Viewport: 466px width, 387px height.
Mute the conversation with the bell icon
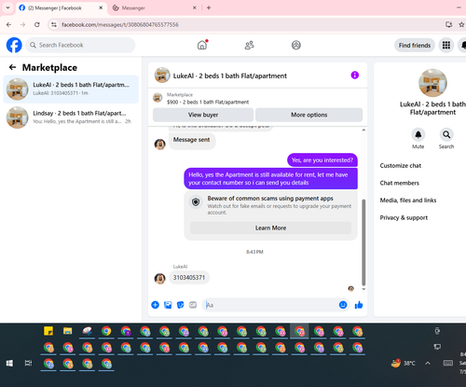(418, 135)
